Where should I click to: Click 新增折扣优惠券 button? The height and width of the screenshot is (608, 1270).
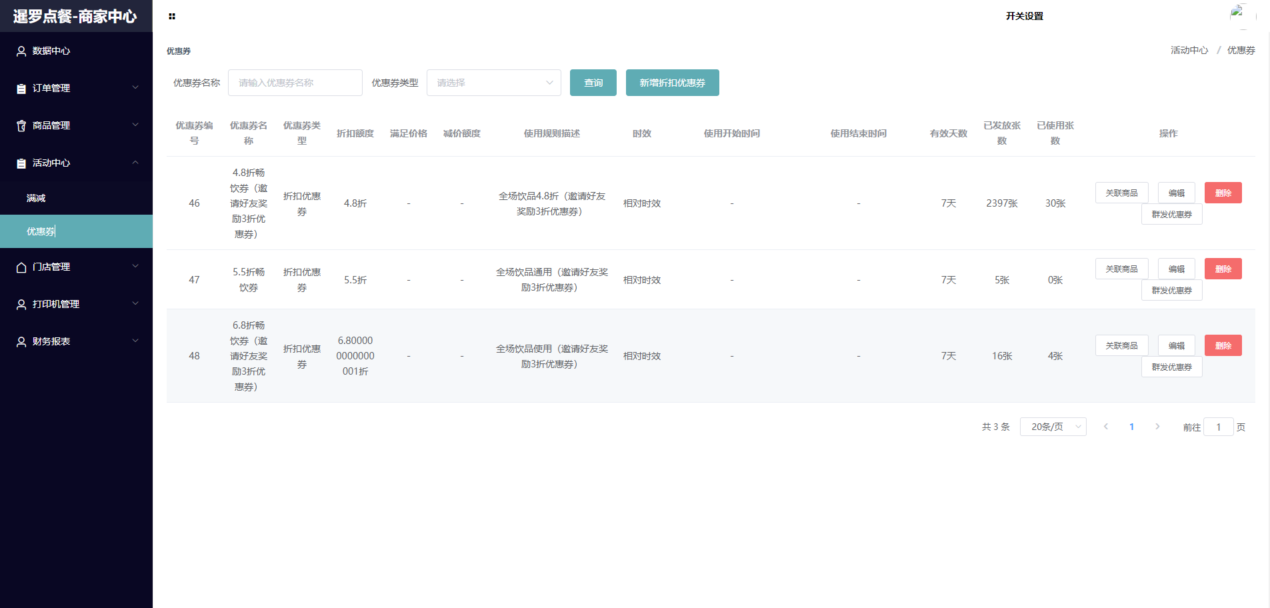click(x=673, y=83)
